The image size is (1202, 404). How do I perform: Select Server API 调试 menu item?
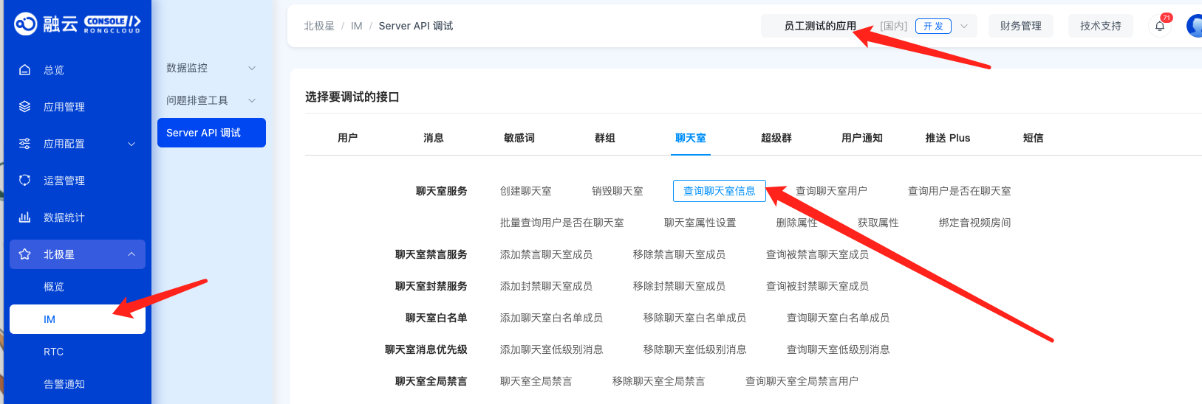[x=211, y=133]
